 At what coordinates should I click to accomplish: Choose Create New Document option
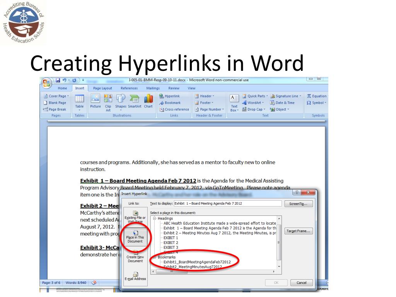pyautogui.click(x=135, y=257)
